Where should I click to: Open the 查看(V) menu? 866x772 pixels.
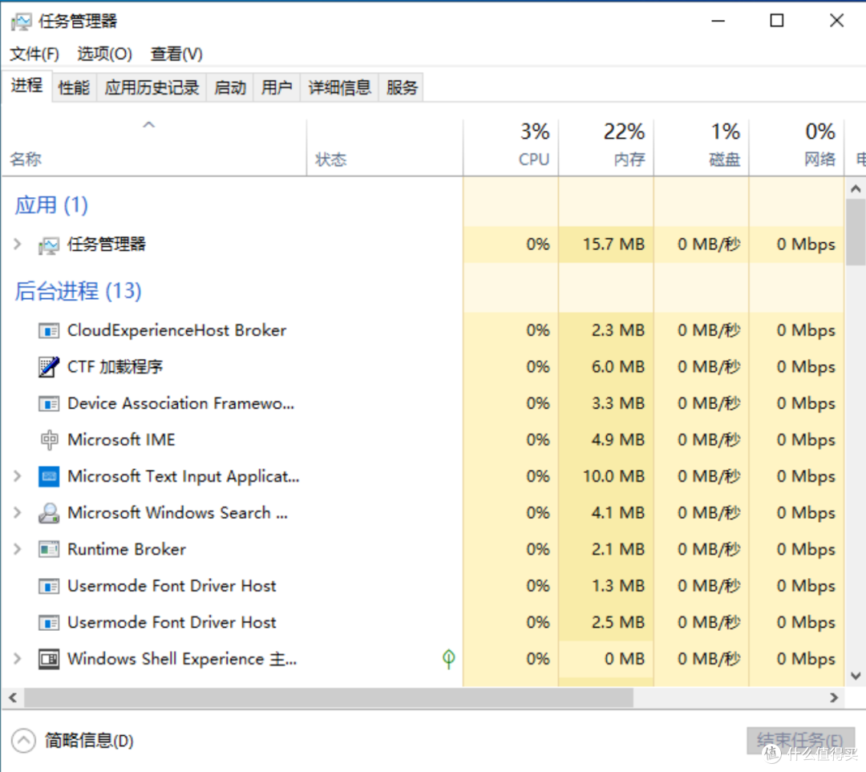176,55
